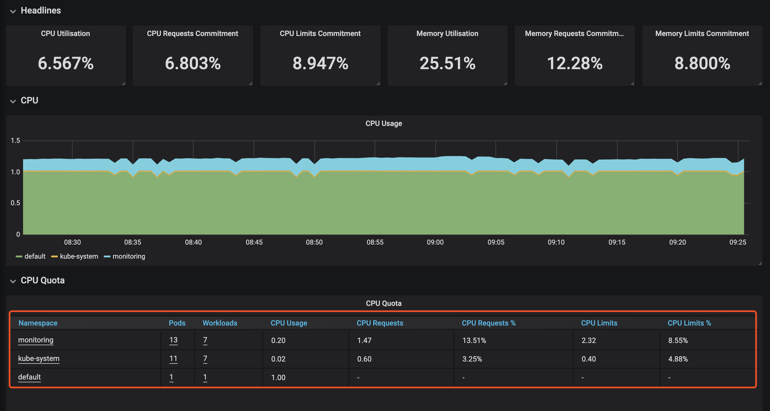Open the 7 workloads link for kube-system
The width and height of the screenshot is (770, 411).
coord(205,359)
